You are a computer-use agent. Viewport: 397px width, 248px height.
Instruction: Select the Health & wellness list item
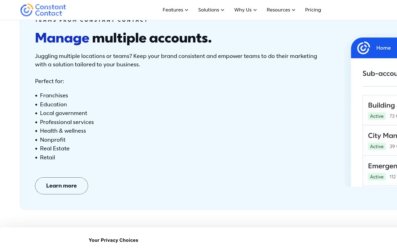(x=63, y=131)
